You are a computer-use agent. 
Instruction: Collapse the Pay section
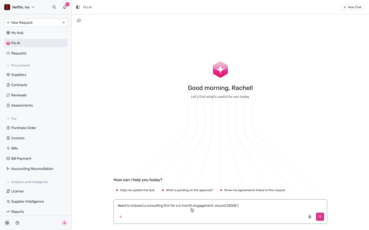[12, 119]
